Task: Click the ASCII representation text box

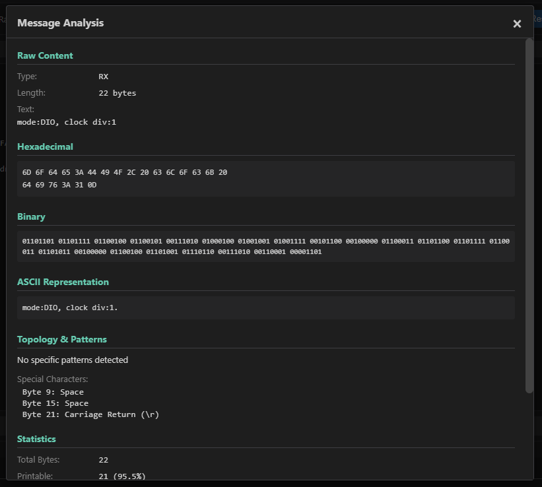Action: (265, 308)
